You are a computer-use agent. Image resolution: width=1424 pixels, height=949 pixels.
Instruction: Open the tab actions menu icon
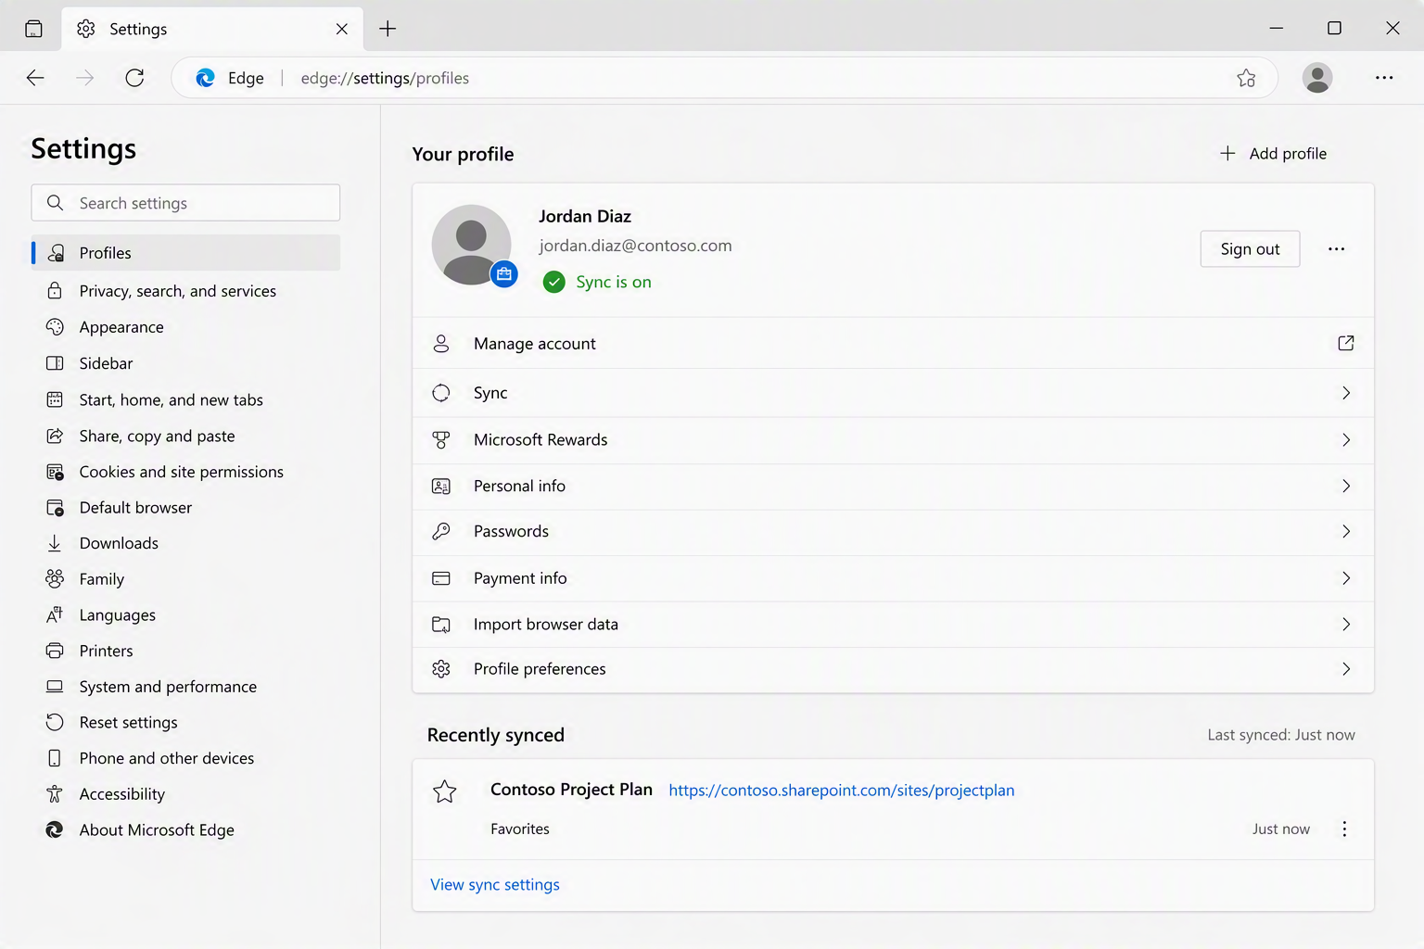tap(33, 29)
